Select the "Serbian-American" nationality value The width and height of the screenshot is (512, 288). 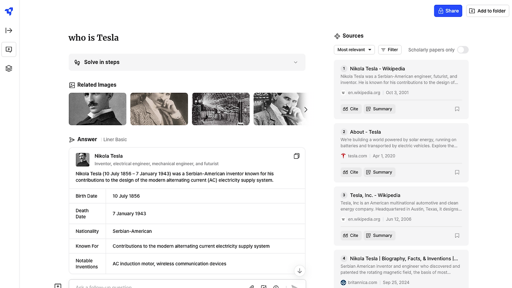[x=132, y=231]
